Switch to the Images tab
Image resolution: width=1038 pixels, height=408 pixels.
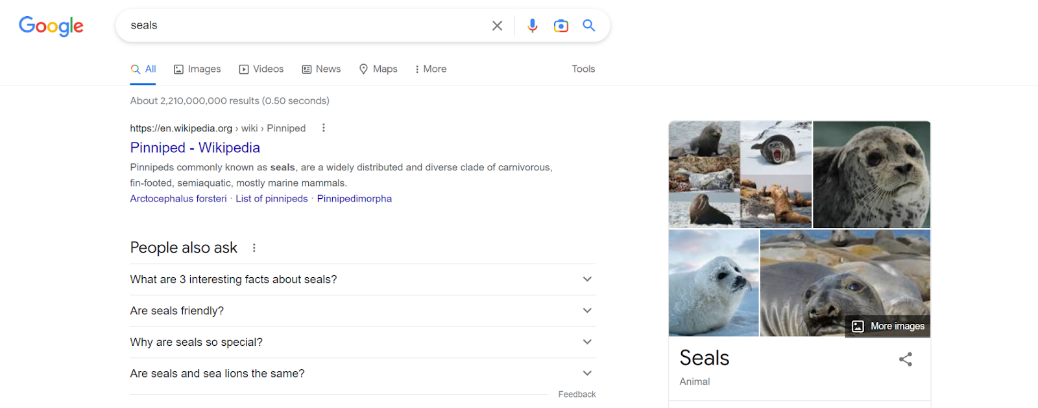click(197, 69)
